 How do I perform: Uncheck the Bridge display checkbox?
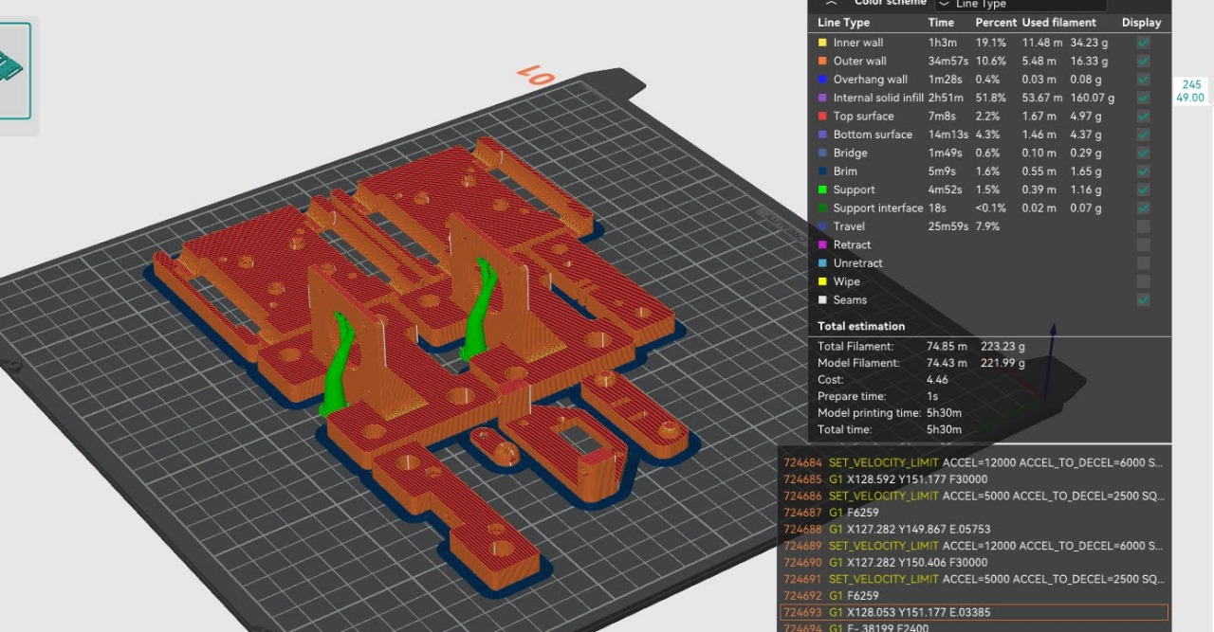pyautogui.click(x=1144, y=153)
